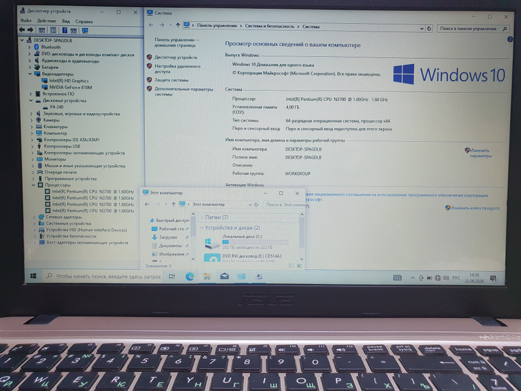Show hidden tray icons chevron on taskbar
Image resolution: width=521 pixels, height=391 pixels.
[412, 278]
